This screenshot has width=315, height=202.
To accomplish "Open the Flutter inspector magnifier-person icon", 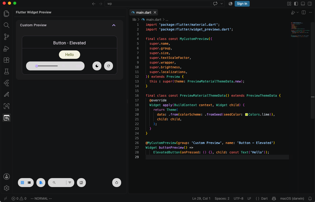I will coord(6,106).
